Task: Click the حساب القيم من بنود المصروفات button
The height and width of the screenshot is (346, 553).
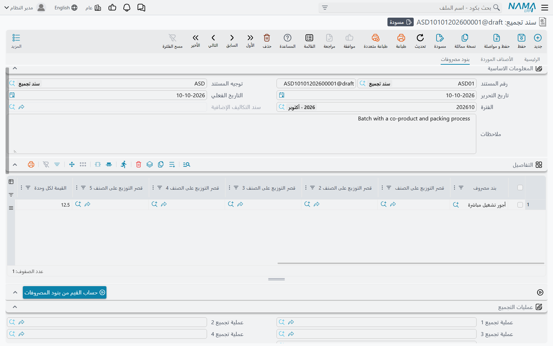Action: coord(65,292)
